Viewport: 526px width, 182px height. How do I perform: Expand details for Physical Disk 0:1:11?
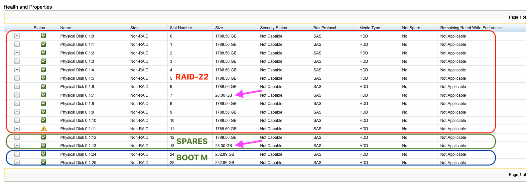pyautogui.click(x=17, y=129)
